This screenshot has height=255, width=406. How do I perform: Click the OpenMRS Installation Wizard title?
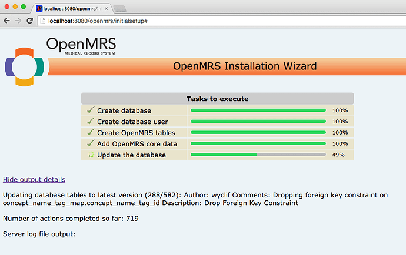(x=245, y=66)
